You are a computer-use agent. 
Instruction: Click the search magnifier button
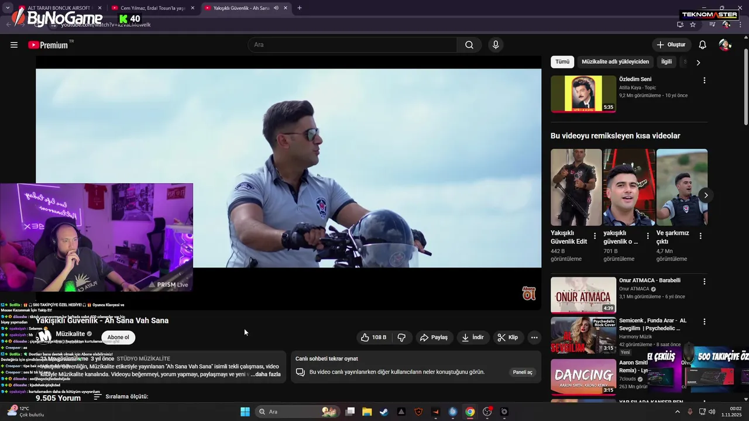pos(469,45)
